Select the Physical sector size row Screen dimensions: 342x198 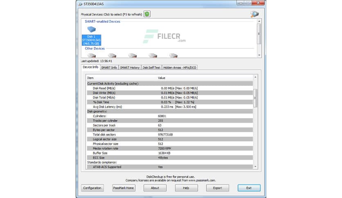pos(170,144)
